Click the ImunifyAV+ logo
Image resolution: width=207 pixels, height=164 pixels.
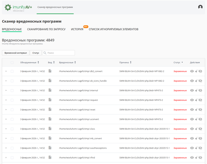18,7
